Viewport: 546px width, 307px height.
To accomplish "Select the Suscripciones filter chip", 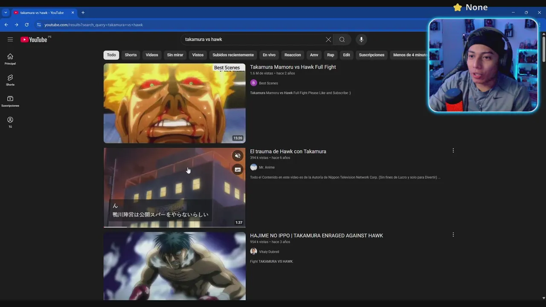I will click(x=372, y=55).
